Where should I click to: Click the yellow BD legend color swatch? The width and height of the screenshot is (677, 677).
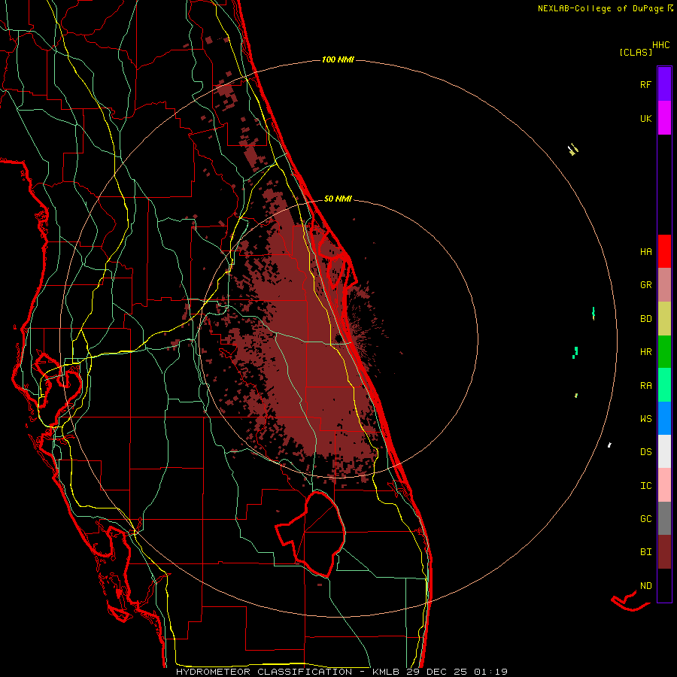pos(664,318)
